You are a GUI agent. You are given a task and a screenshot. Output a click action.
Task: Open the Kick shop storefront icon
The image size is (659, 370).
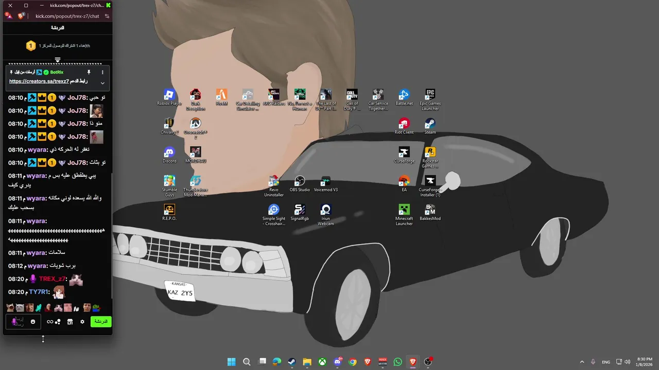[x=70, y=322]
